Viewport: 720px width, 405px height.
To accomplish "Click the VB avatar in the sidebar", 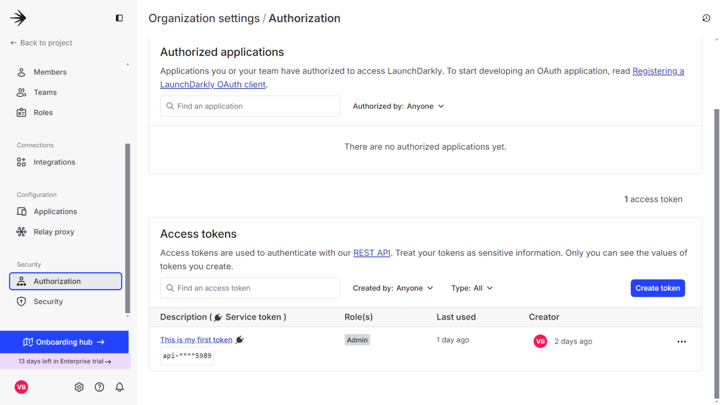I will click(x=22, y=387).
